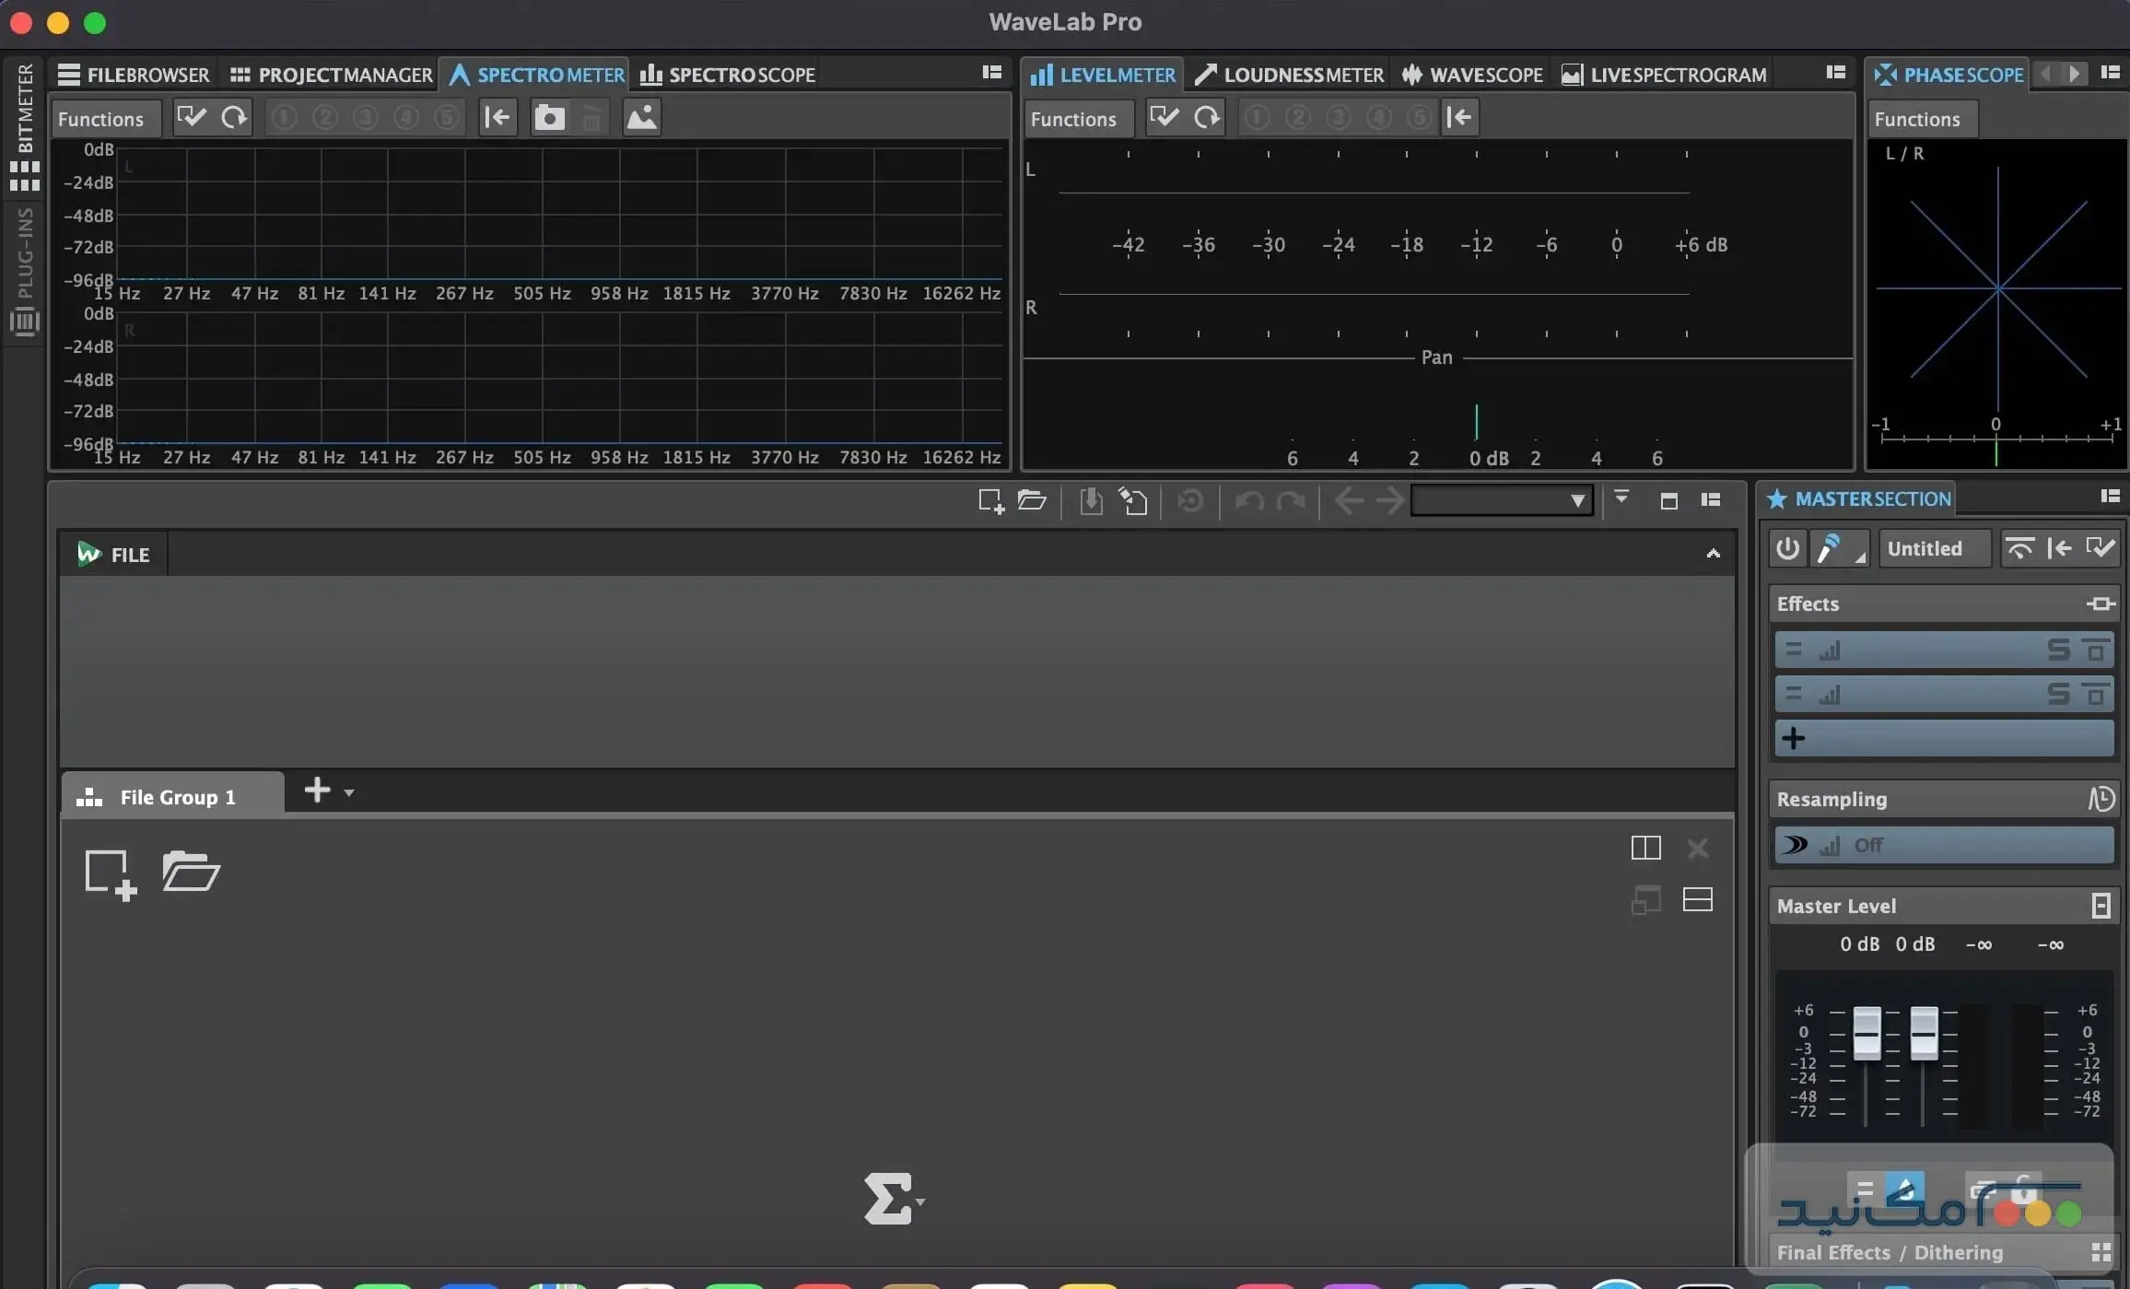Switch to the Loudness Meter tab

point(1289,75)
